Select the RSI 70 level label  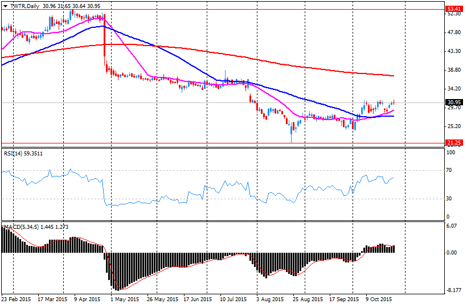(449, 170)
